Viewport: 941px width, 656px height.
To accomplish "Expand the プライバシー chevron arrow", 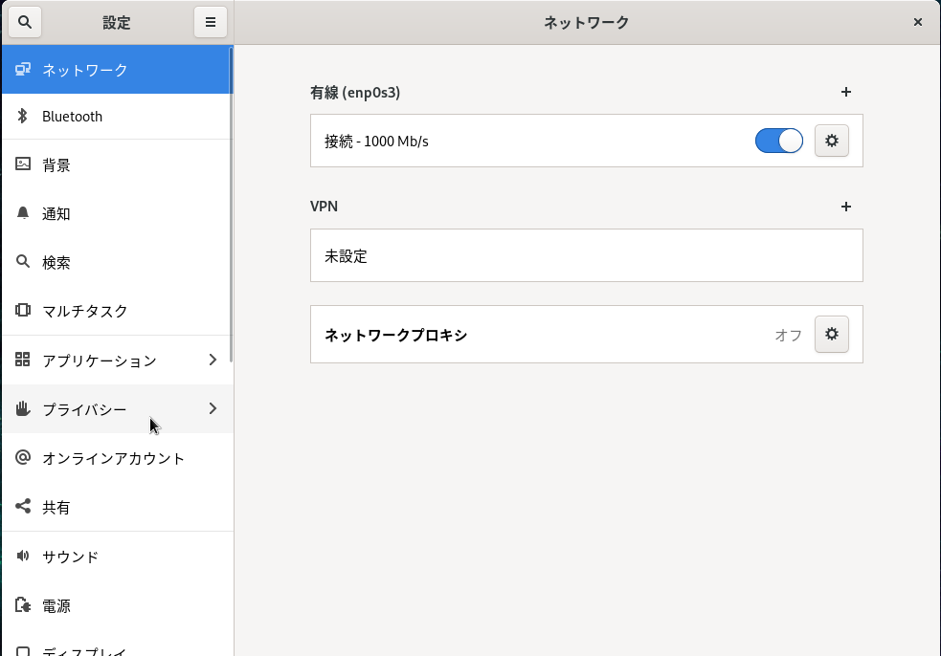I will pos(213,408).
